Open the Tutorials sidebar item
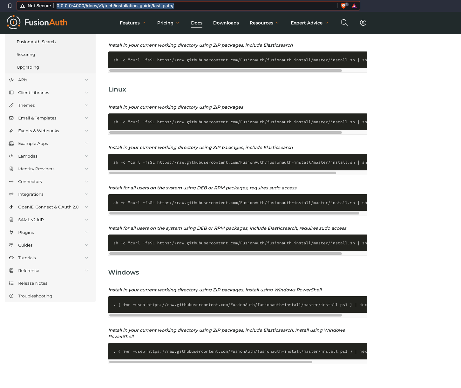This screenshot has height=388, width=461. (27, 258)
